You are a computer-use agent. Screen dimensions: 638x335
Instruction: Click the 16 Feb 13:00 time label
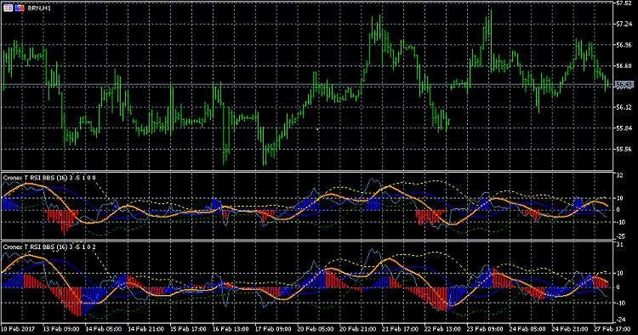[x=231, y=329]
